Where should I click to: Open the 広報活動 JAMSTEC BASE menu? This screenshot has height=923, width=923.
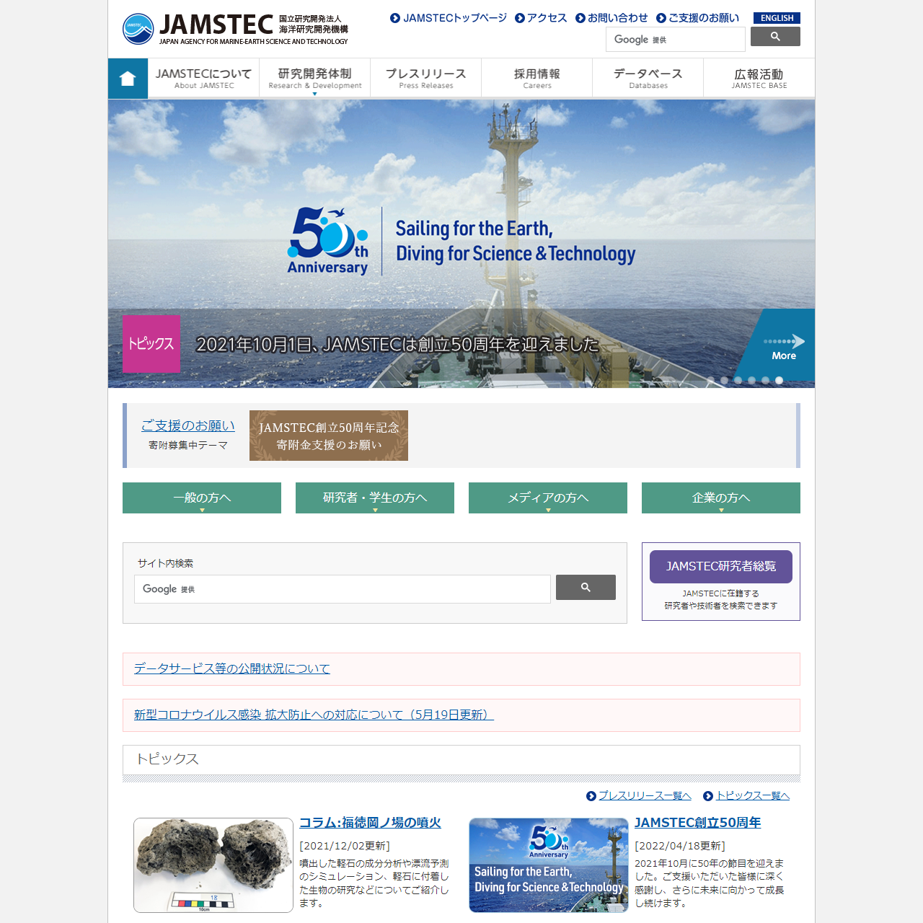click(x=759, y=78)
